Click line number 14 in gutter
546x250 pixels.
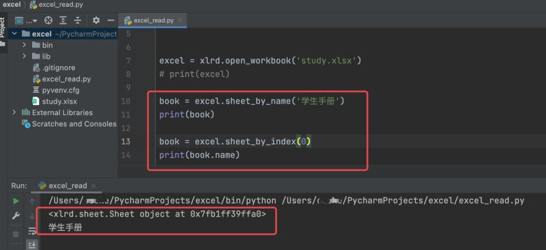[126, 155]
